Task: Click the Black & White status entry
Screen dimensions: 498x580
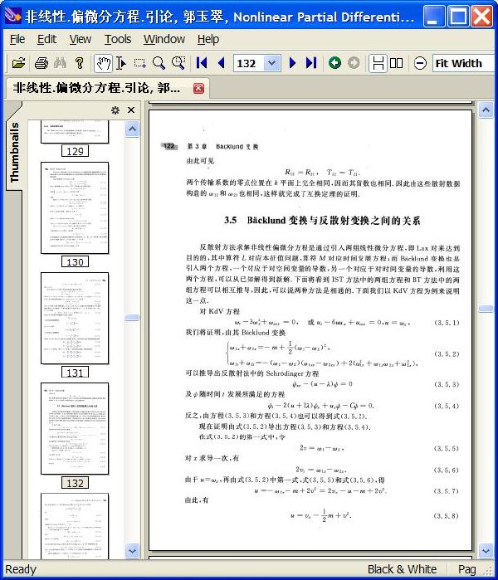Action: (x=403, y=569)
